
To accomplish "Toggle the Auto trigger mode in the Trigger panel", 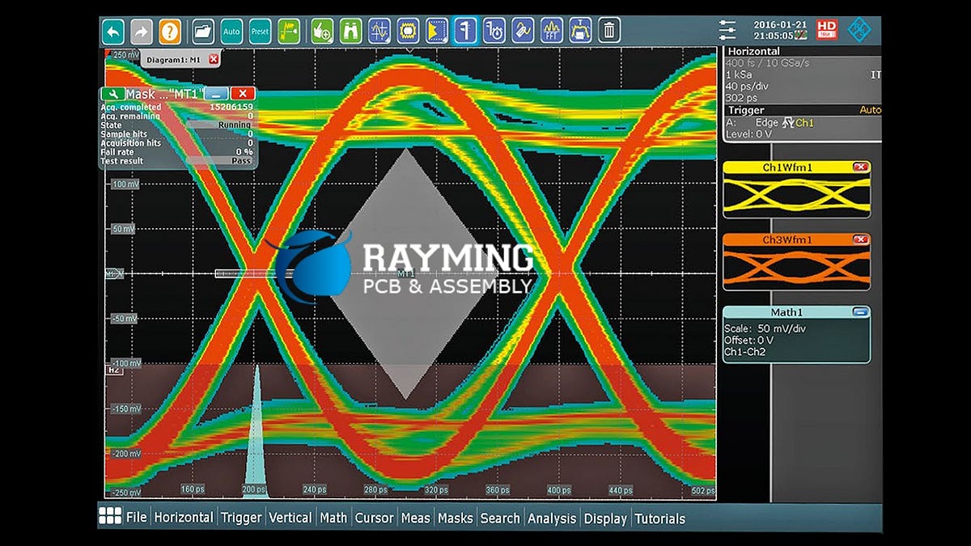I will click(x=871, y=108).
